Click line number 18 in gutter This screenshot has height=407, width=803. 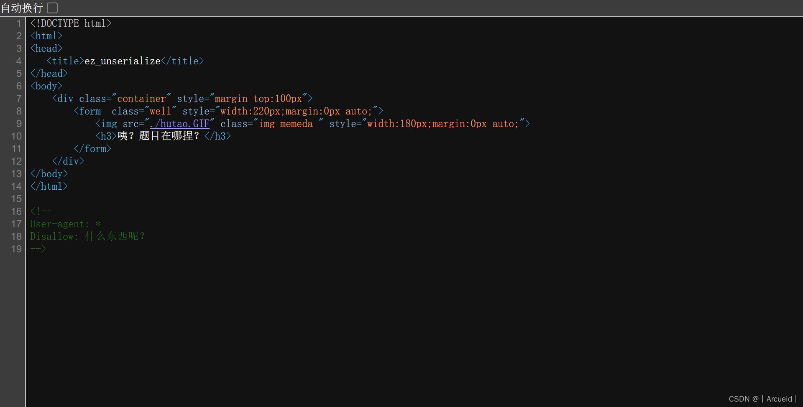tap(16, 237)
